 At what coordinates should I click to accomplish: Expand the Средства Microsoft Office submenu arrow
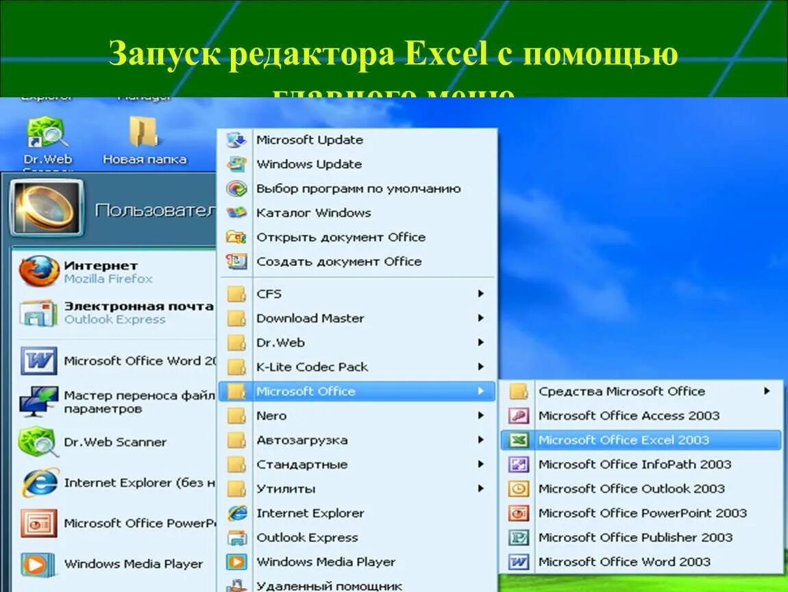(767, 391)
